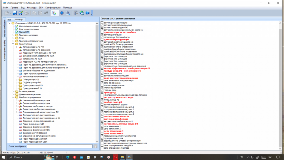The image size is (284, 160).
Task: Open the file-open folder toolbar icon
Action: 7,13
